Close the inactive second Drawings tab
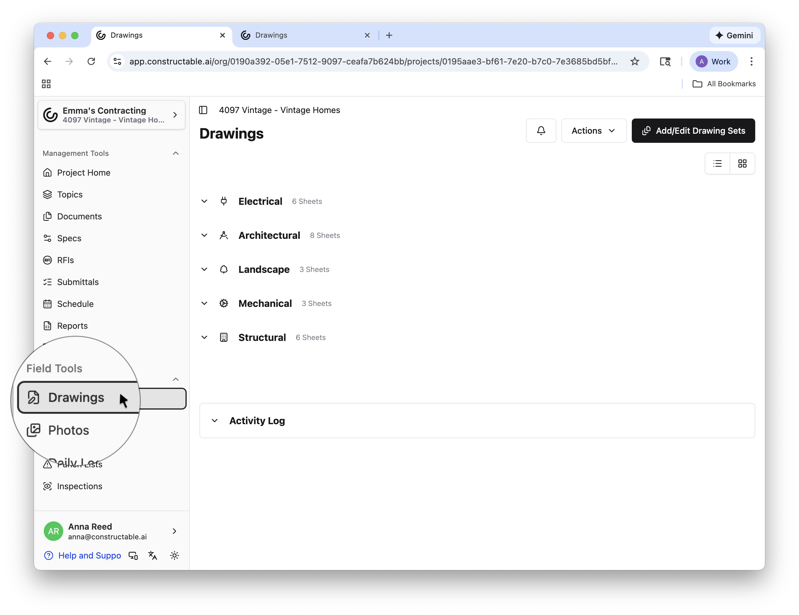 coord(367,35)
